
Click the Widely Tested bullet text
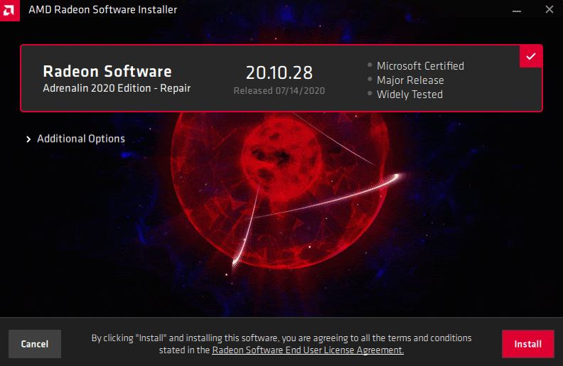click(409, 95)
